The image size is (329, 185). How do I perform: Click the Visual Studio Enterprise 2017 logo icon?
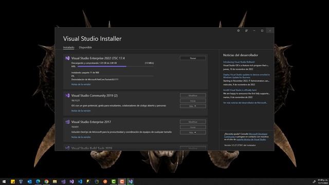point(67,122)
